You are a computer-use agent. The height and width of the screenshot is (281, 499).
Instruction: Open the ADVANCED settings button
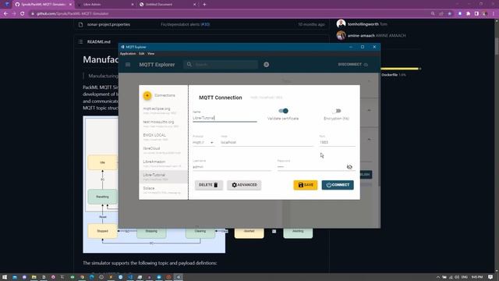[x=244, y=185]
